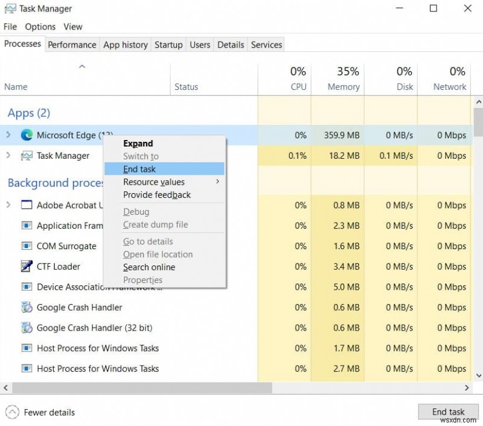The image size is (483, 426).
Task: Open the Resource values submenu
Action: coord(154,182)
